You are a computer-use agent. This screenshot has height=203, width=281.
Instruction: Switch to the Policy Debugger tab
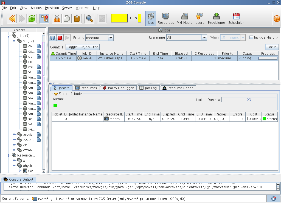click(118, 88)
